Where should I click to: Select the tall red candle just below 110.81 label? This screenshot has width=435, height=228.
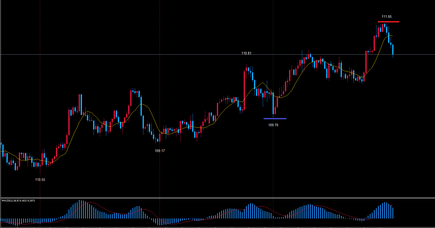tap(244, 90)
